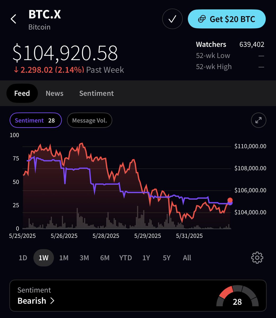Image resolution: width=276 pixels, height=318 pixels.
Task: Select the YTD time range
Action: [x=125, y=258]
